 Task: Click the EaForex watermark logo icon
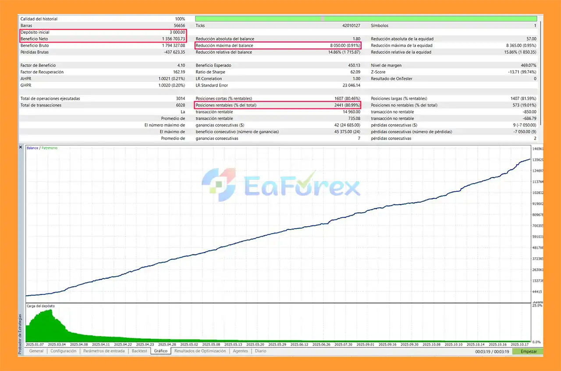point(218,185)
